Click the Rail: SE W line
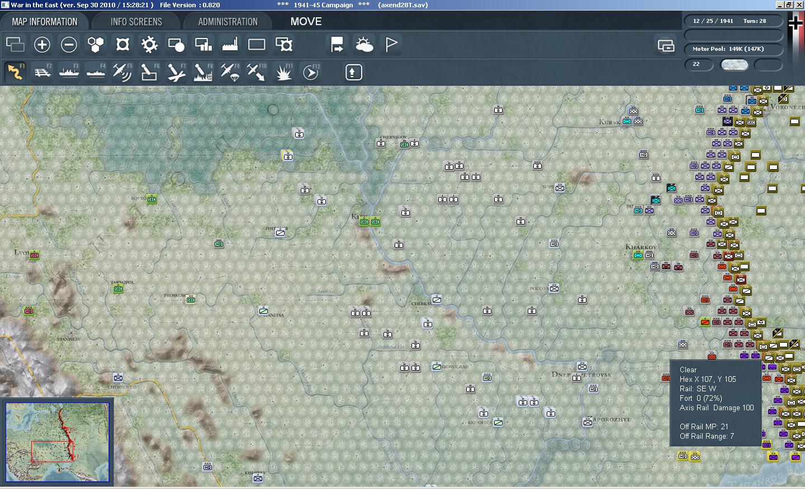 698,389
